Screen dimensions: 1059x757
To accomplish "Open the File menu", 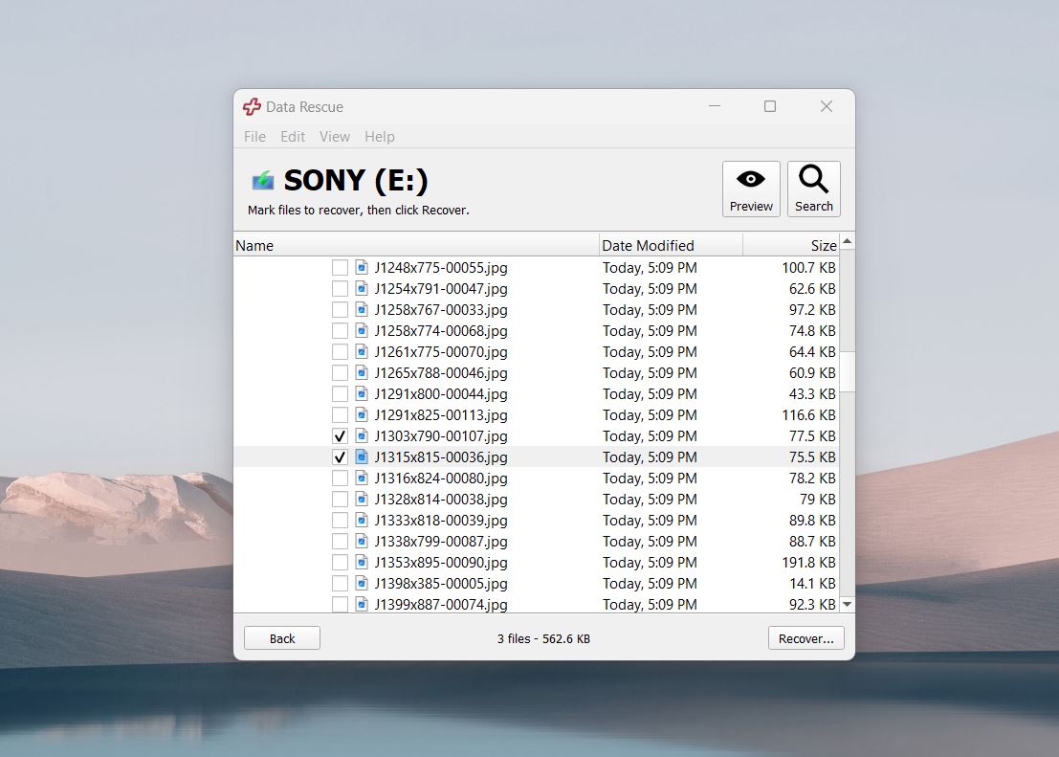I will [x=254, y=137].
